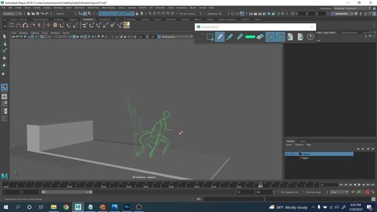Click the Save Scene icon
The height and width of the screenshot is (212, 377).
point(38,14)
